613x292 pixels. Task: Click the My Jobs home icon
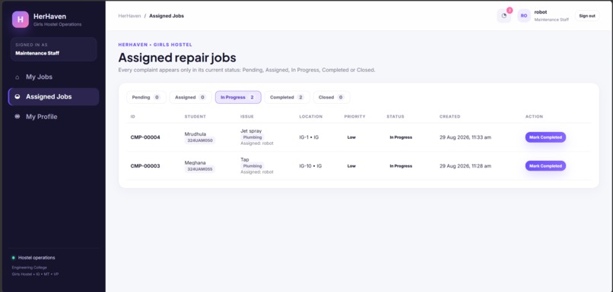pyautogui.click(x=17, y=77)
